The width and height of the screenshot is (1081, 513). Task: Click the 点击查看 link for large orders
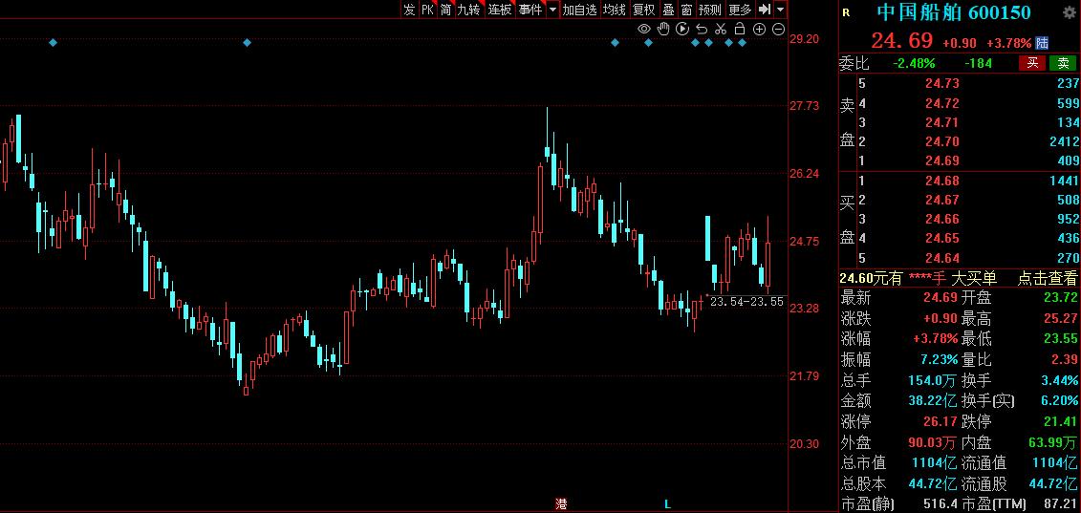[1048, 278]
